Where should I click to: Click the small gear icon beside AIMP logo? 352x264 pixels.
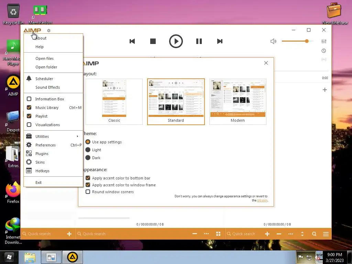tap(49, 31)
